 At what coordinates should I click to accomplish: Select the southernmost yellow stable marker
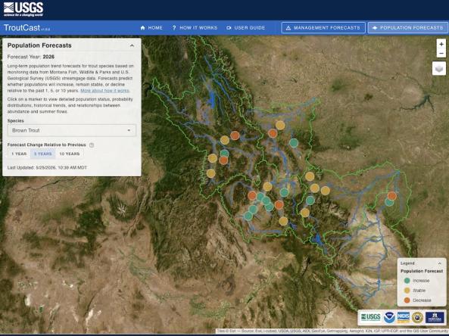click(283, 221)
